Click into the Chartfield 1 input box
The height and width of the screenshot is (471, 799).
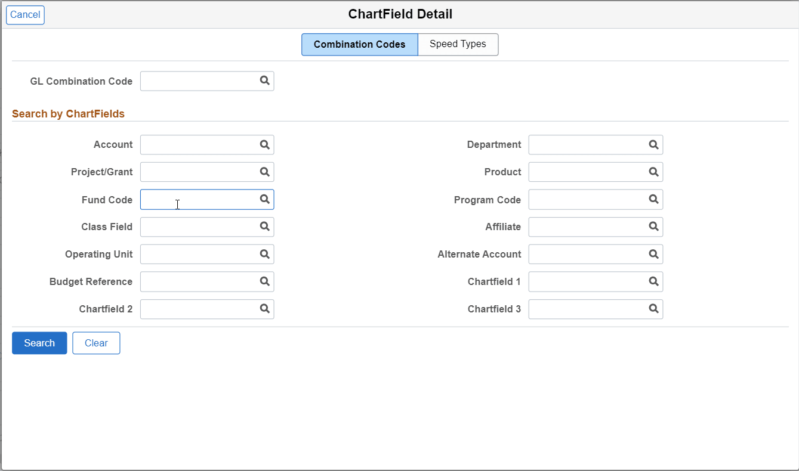click(587, 281)
